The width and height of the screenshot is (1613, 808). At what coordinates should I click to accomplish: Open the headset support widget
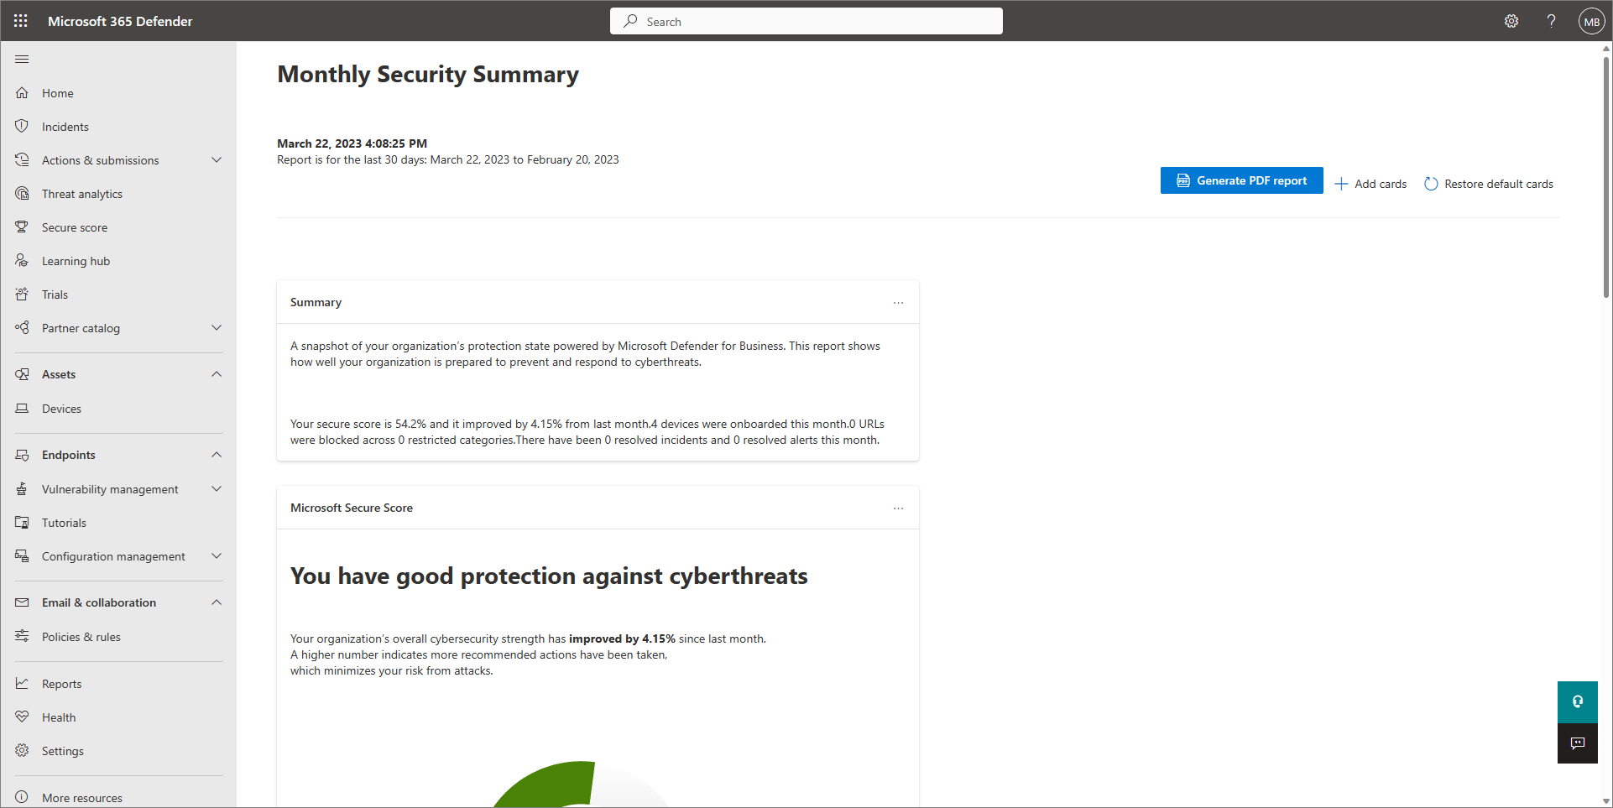(x=1578, y=701)
